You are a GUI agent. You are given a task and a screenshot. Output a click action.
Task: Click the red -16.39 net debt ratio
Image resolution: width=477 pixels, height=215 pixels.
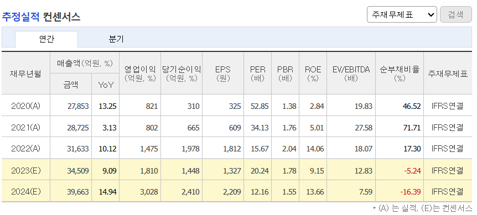[411, 192]
